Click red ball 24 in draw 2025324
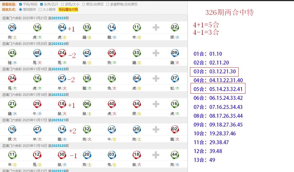294x172 pixels. (x=62, y=53)
